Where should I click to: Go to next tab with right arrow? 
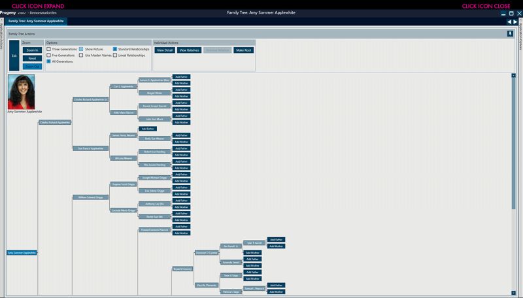click(x=515, y=22)
